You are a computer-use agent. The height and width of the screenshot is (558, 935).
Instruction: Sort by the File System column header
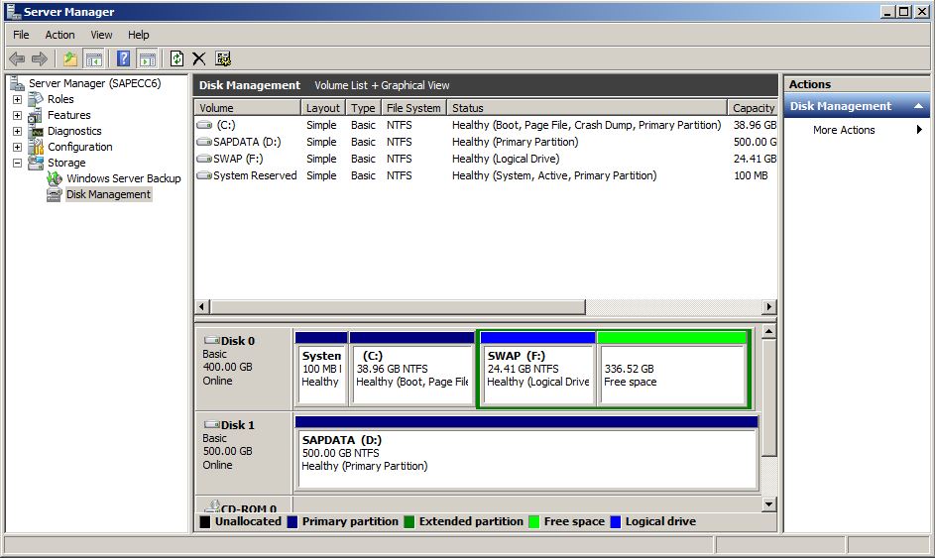pos(413,108)
